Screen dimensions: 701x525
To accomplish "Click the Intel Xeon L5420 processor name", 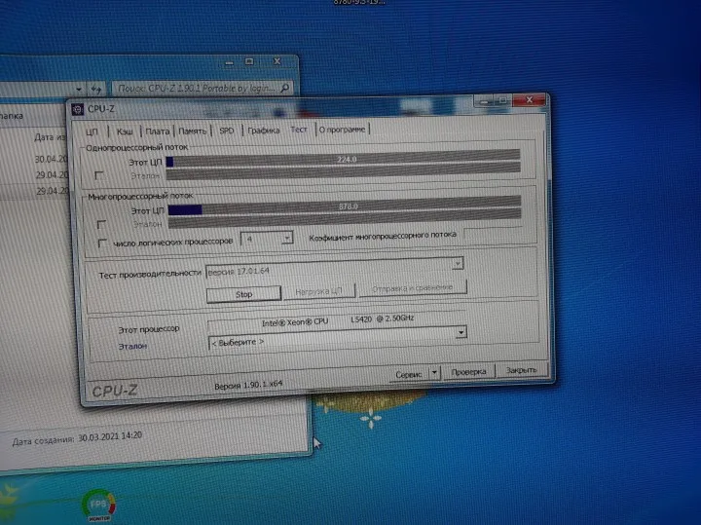I will tap(338, 320).
